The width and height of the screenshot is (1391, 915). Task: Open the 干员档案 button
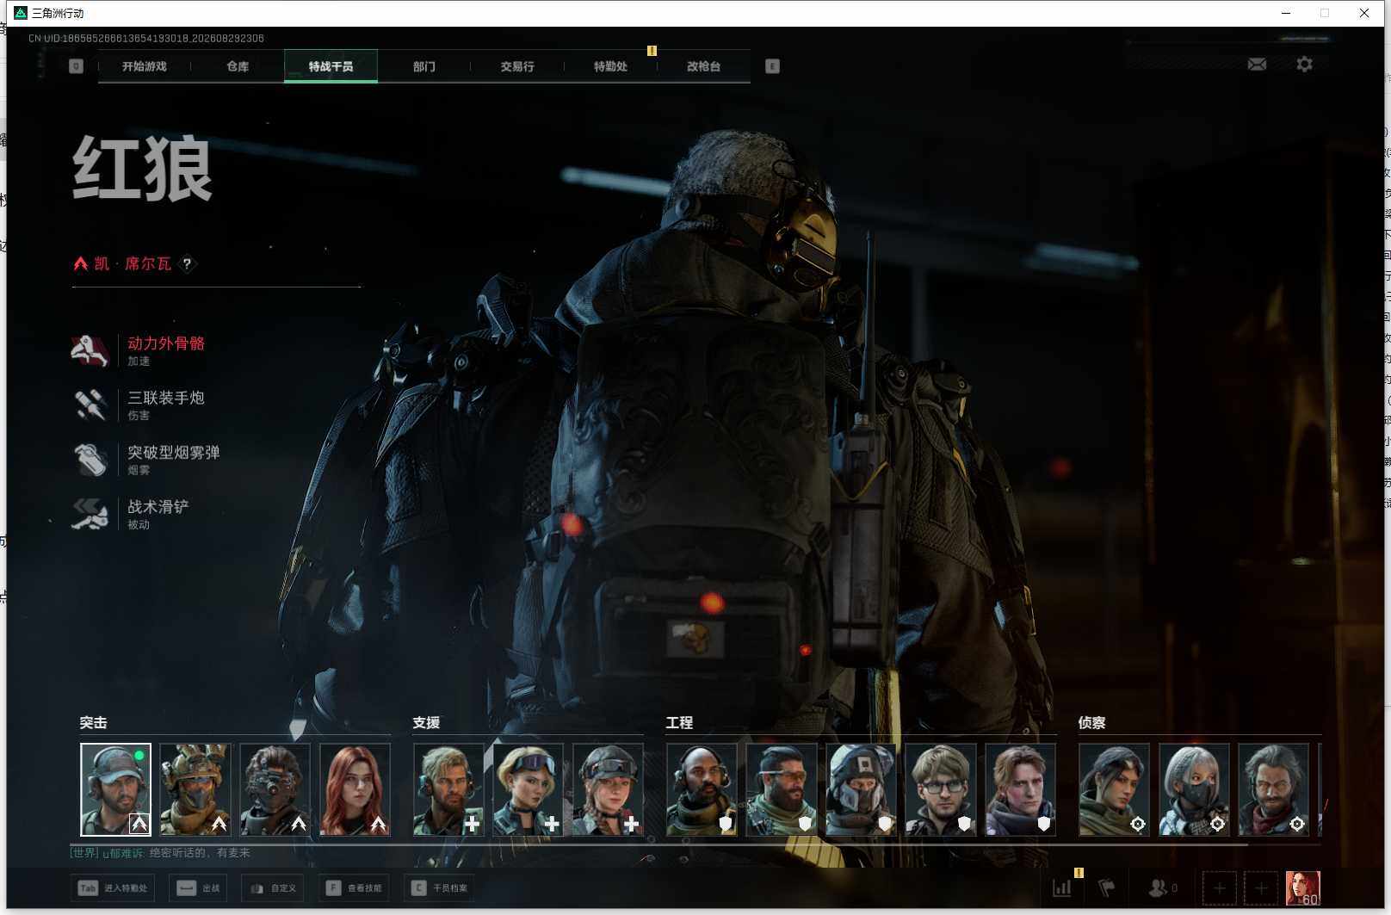tap(439, 888)
